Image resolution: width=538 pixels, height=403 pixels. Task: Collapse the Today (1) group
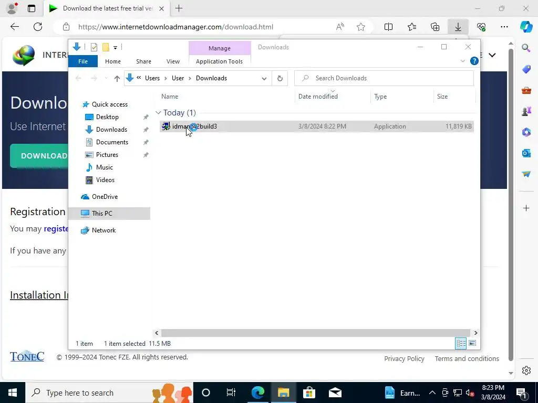click(158, 113)
